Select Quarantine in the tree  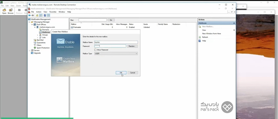click(41, 43)
